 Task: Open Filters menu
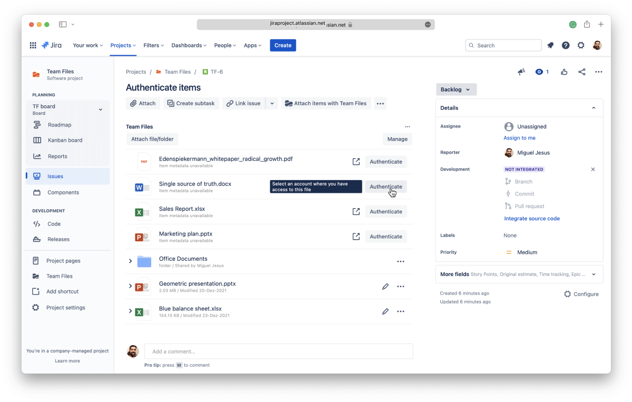(154, 45)
